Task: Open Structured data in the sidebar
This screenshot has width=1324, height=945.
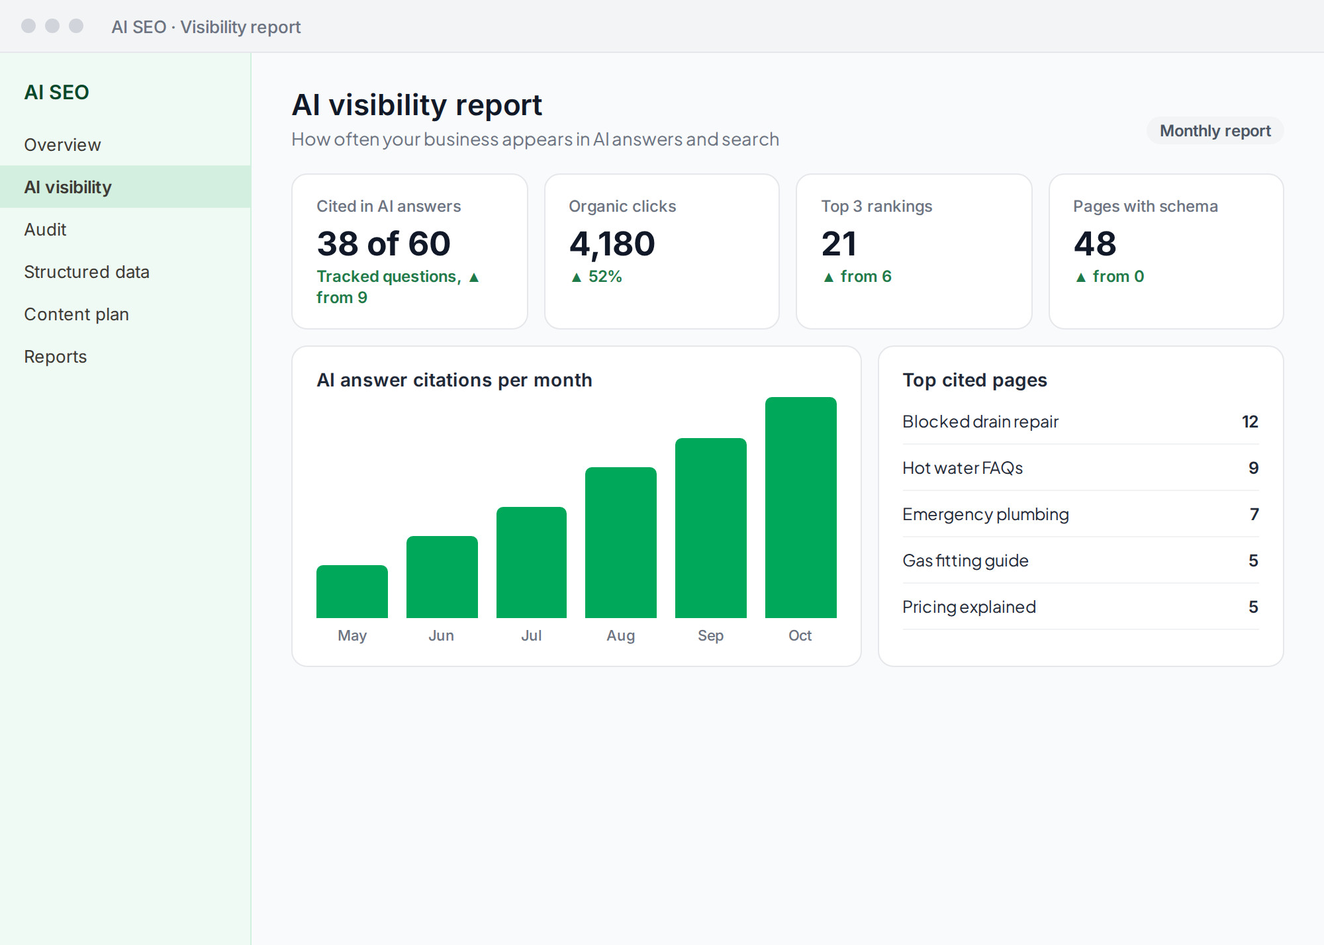Action: point(125,272)
